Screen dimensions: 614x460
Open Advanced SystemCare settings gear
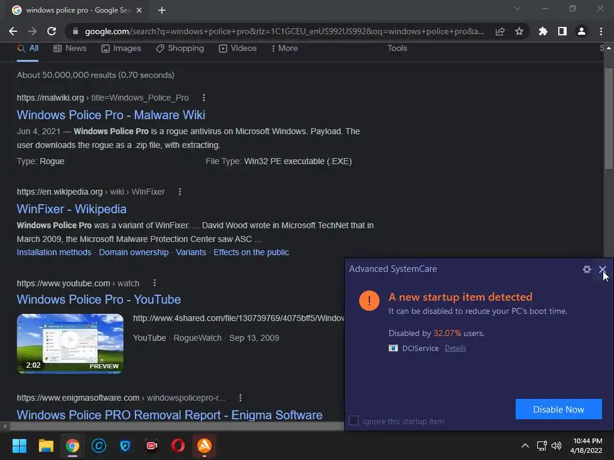[x=586, y=269]
